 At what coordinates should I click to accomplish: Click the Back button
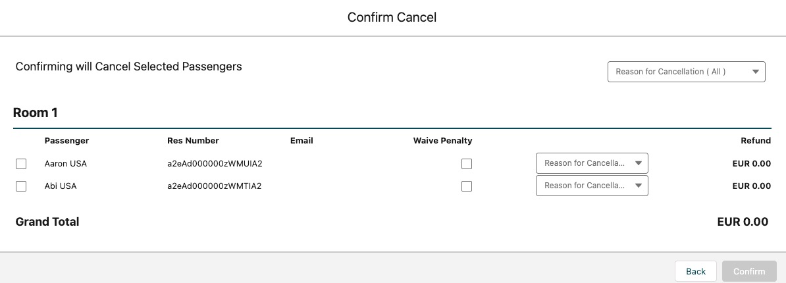pyautogui.click(x=696, y=271)
